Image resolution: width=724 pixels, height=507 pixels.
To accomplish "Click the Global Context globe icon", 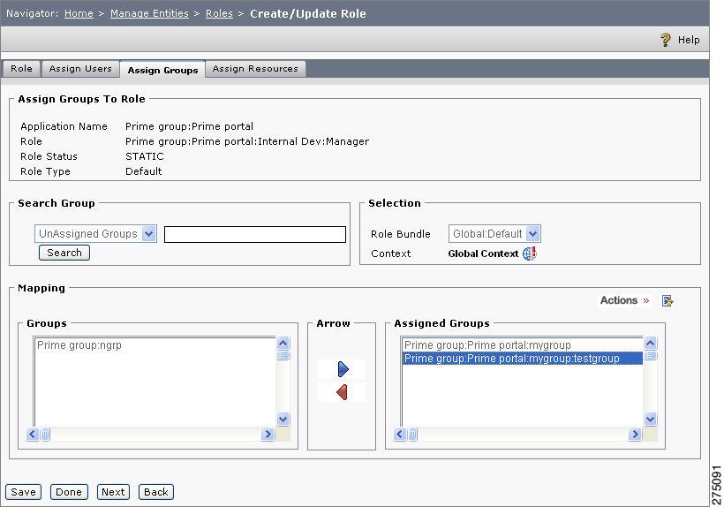I will click(530, 253).
